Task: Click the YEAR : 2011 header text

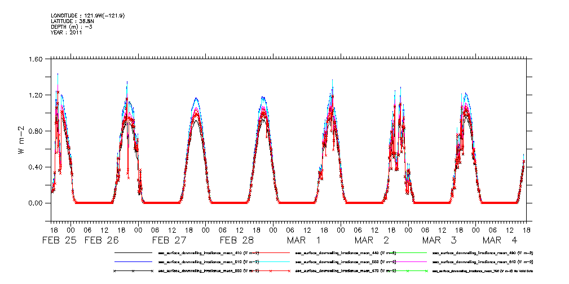Action: pyautogui.click(x=67, y=32)
